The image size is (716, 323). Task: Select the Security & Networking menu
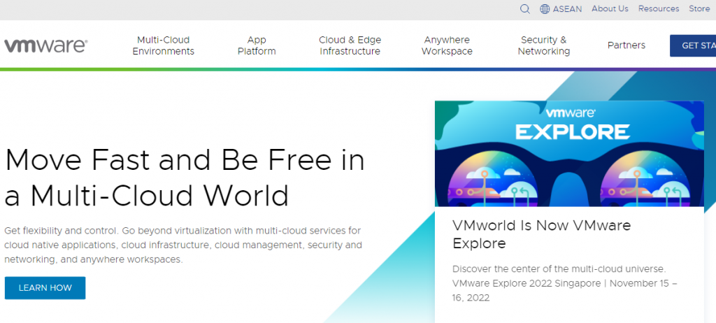(x=543, y=45)
